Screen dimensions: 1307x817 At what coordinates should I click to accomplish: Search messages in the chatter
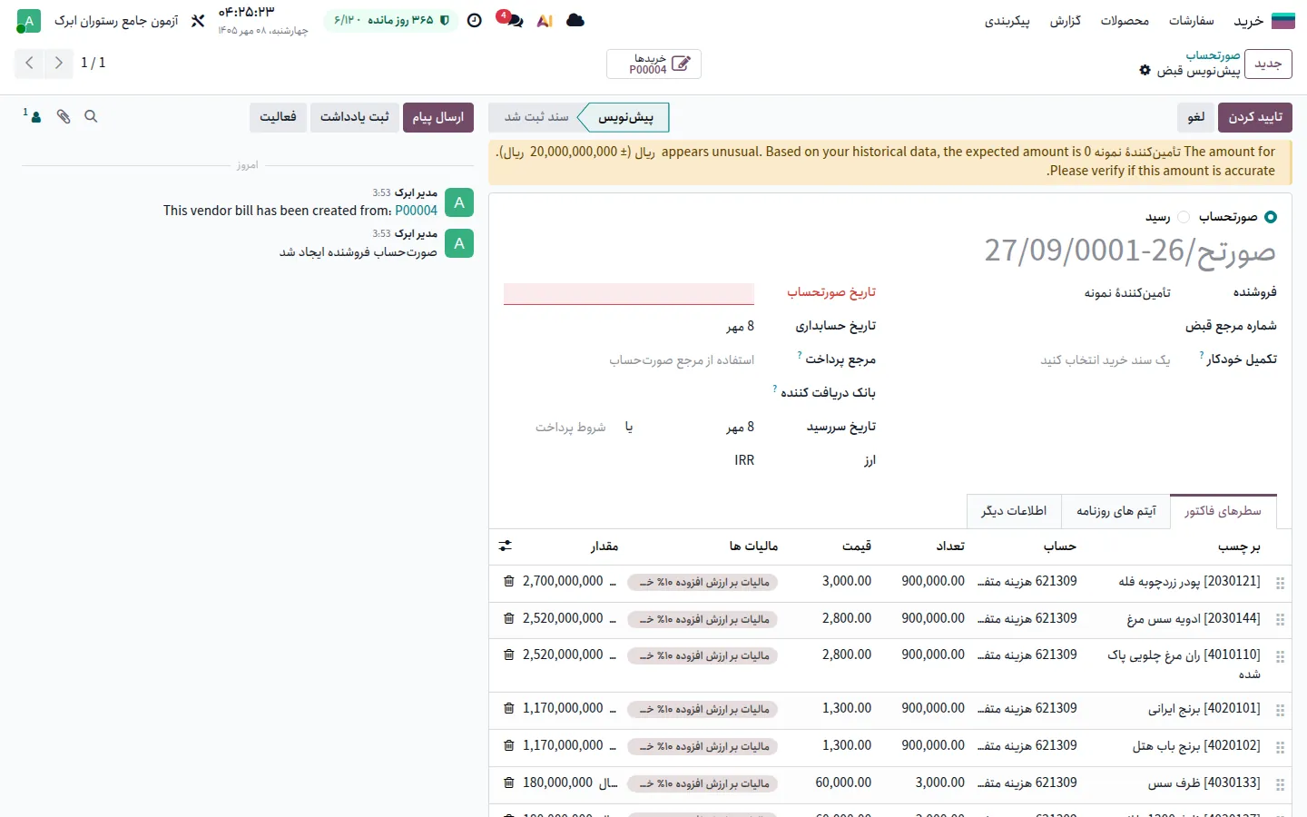91,116
